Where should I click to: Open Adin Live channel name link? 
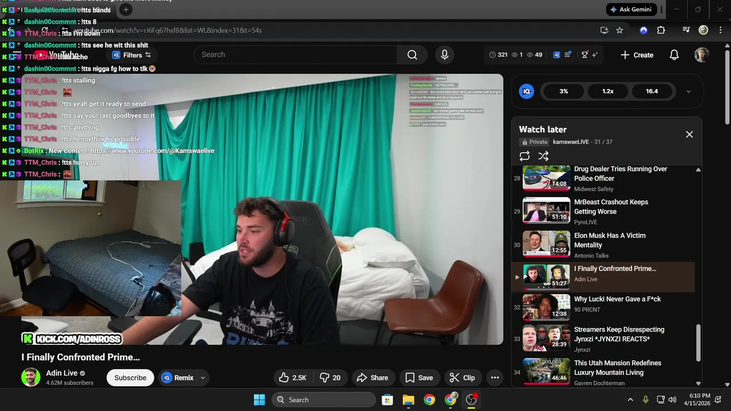[62, 373]
